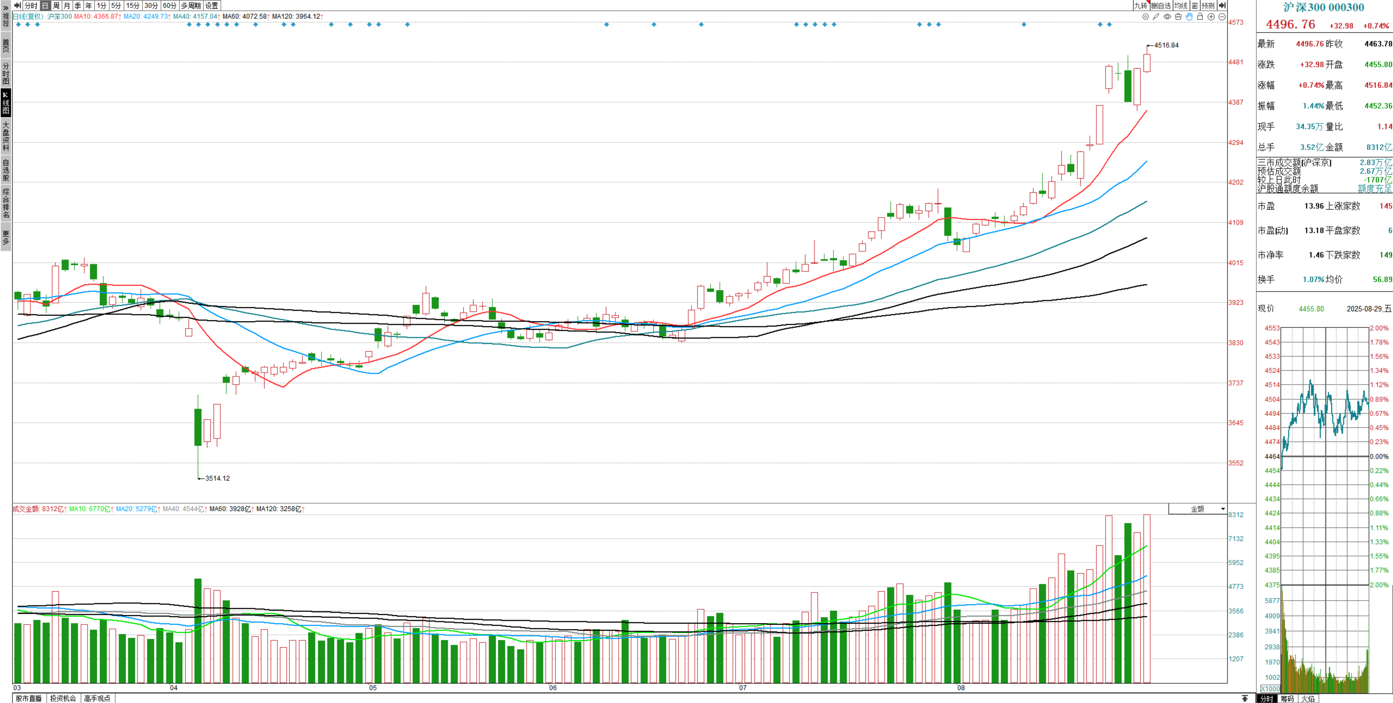Zoom out with minus circle icon
Viewport: 1393px width, 703px height.
(x=1221, y=17)
